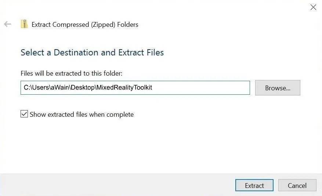Viewport: 322px width, 196px height.
Task: Focus the destination folder path field
Action: coord(135,88)
